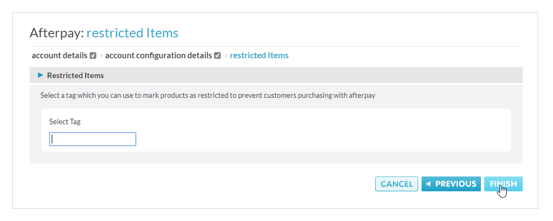Collapse the Restricted Items triangle arrow
The width and height of the screenshot is (553, 221).
[x=40, y=75]
